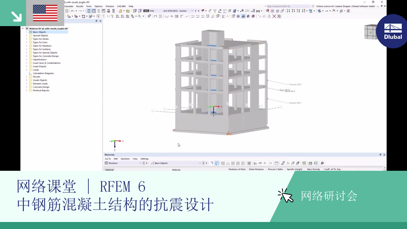Click the red X delete icon in second toolbar
The width and height of the screenshot is (407, 229).
(274, 16)
